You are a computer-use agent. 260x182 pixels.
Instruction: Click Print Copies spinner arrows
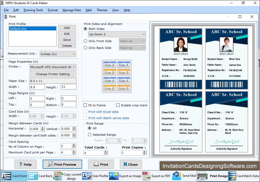point(145,153)
